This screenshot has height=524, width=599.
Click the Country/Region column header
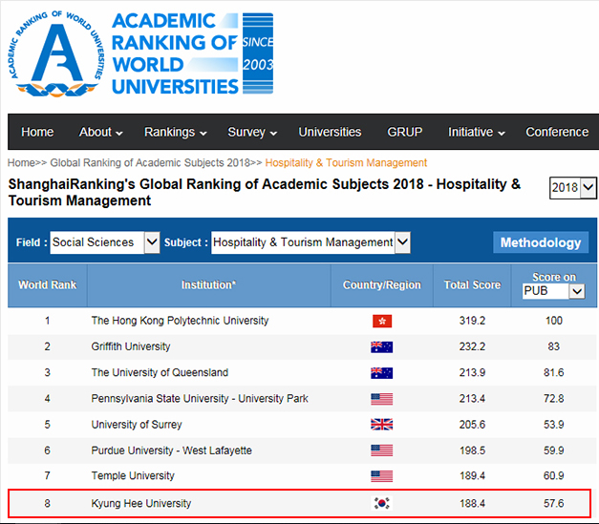(382, 285)
